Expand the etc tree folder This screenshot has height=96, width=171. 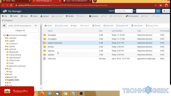click(x=6, y=69)
